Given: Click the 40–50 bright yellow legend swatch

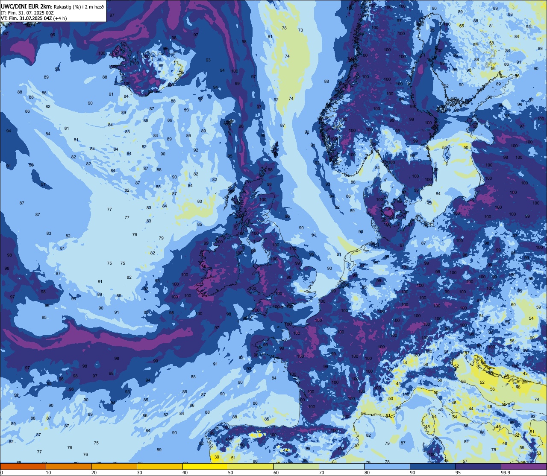Looking at the screenshot, I should 205,466.
